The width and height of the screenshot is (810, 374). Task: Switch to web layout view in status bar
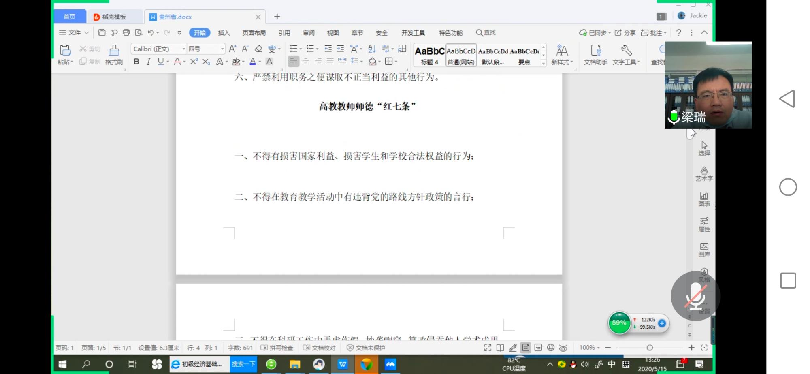coord(550,348)
